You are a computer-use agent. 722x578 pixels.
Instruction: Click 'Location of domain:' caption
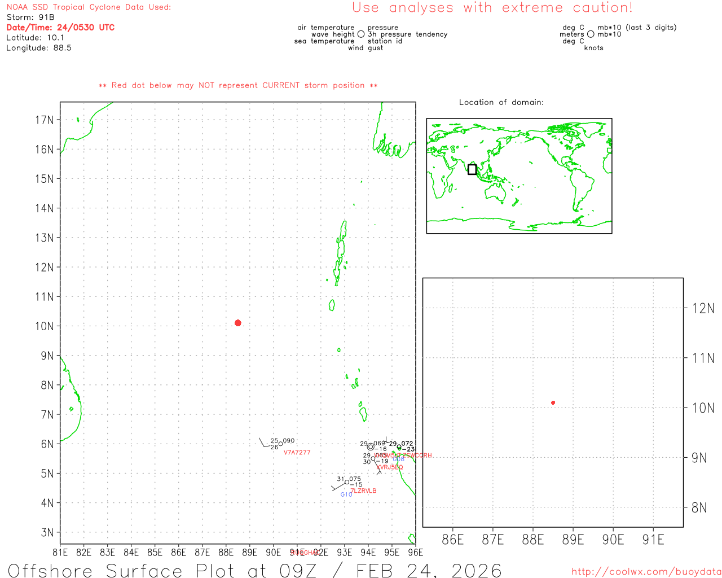501,102
